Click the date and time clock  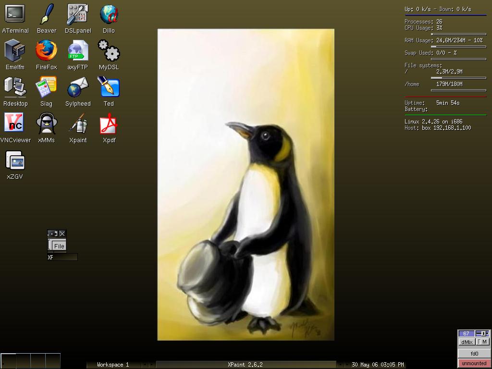(378, 365)
